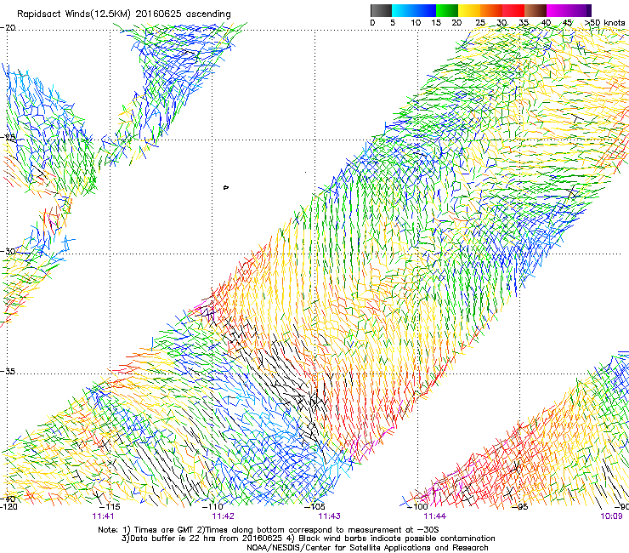629x553 pixels.
Task: Click the '10' label under the color legend
Action: [416, 23]
